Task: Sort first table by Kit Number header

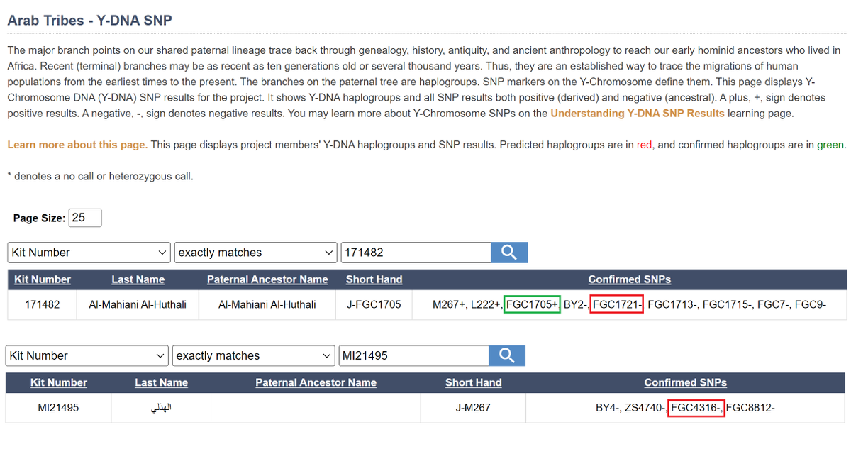Action: tap(43, 279)
